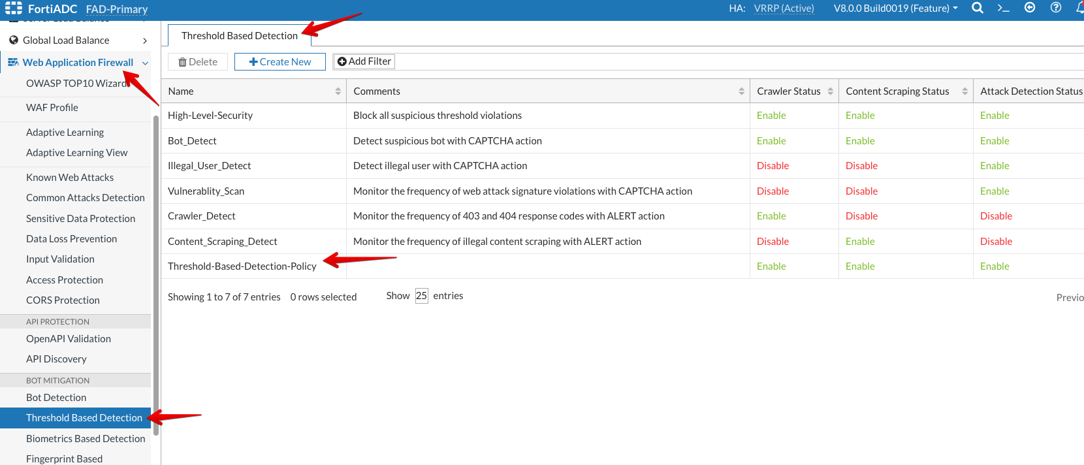Screen dimensions: 1084x465
Task: Collapse the Web Application Firewall menu chevron
Action: pyautogui.click(x=145, y=63)
